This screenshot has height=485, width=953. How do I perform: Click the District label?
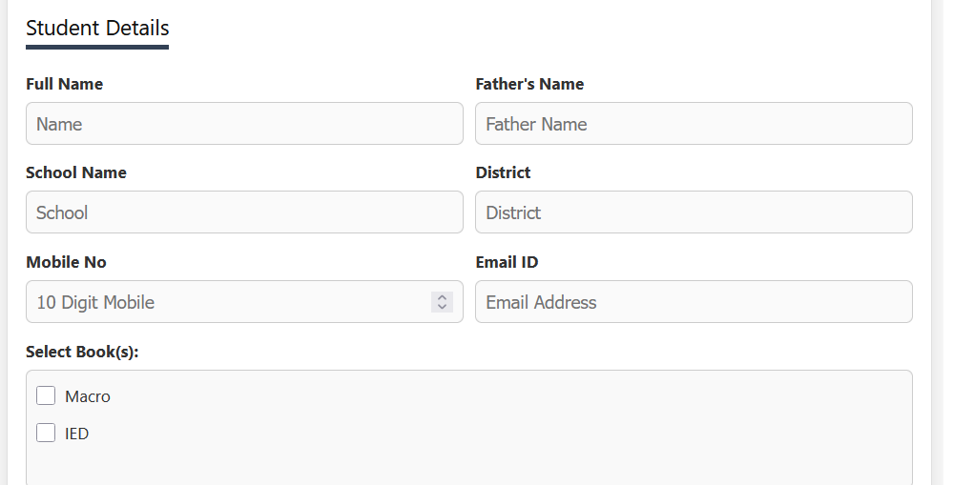tap(503, 172)
